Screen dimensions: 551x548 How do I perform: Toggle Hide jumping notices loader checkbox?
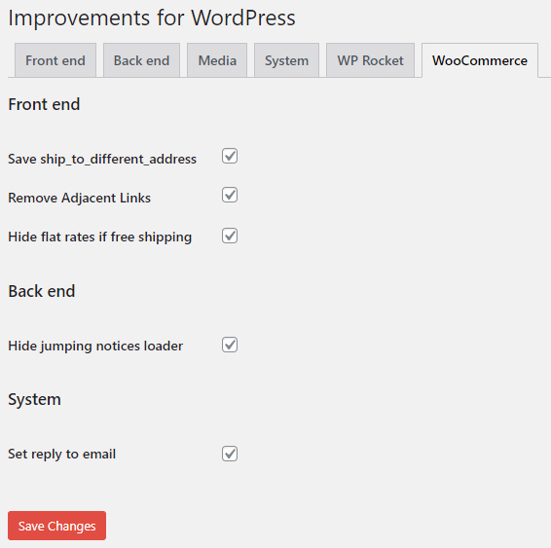coord(230,345)
